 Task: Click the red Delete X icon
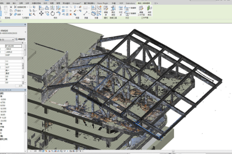[x=71, y=14]
